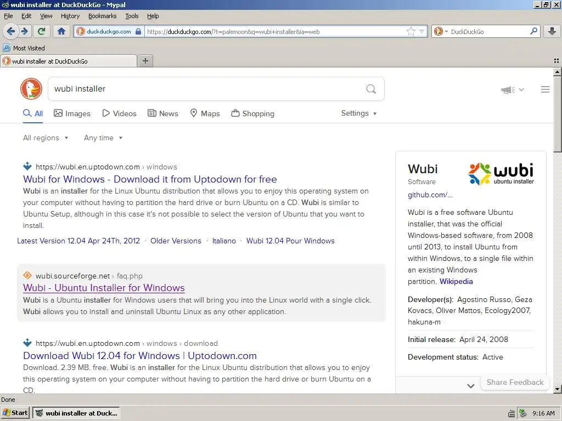Open the Windows Start button

point(15,413)
